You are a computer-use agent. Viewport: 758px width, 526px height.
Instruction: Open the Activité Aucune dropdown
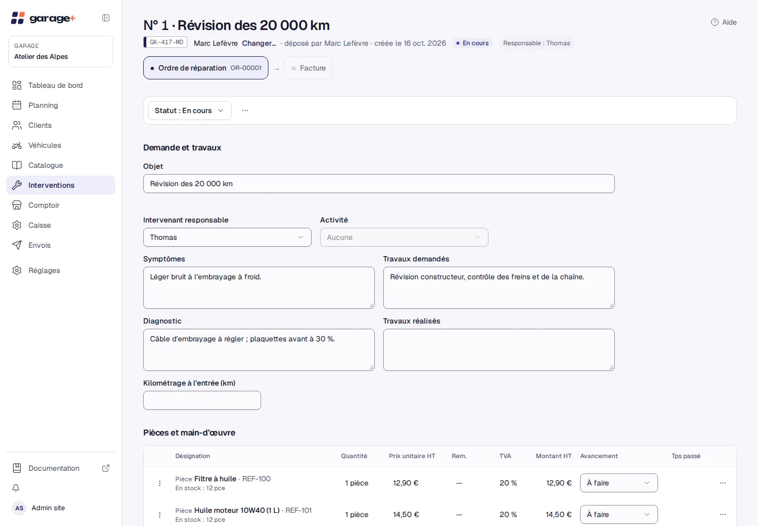(404, 237)
